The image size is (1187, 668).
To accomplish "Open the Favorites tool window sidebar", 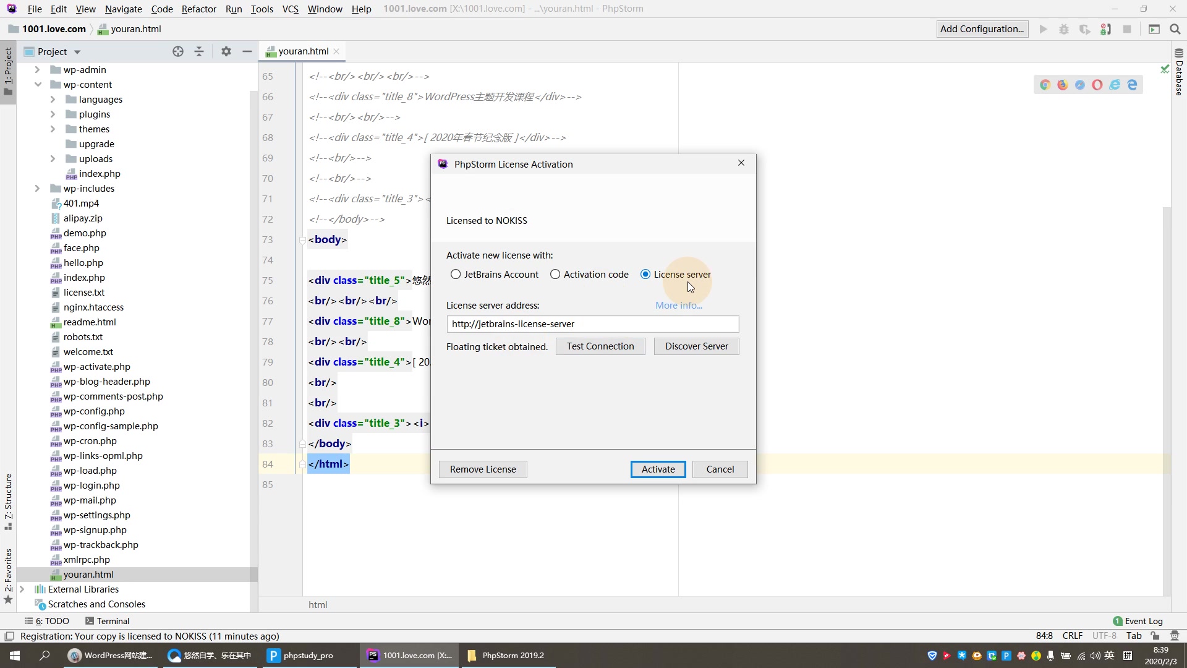I will pos(8,576).
